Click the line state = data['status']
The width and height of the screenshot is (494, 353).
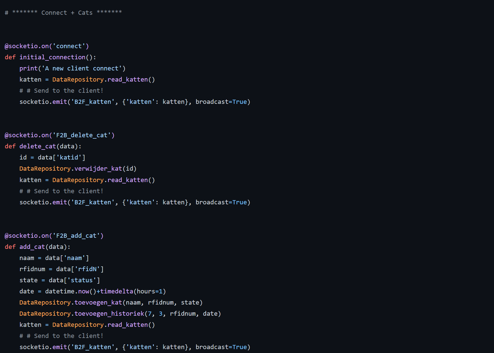pos(60,280)
